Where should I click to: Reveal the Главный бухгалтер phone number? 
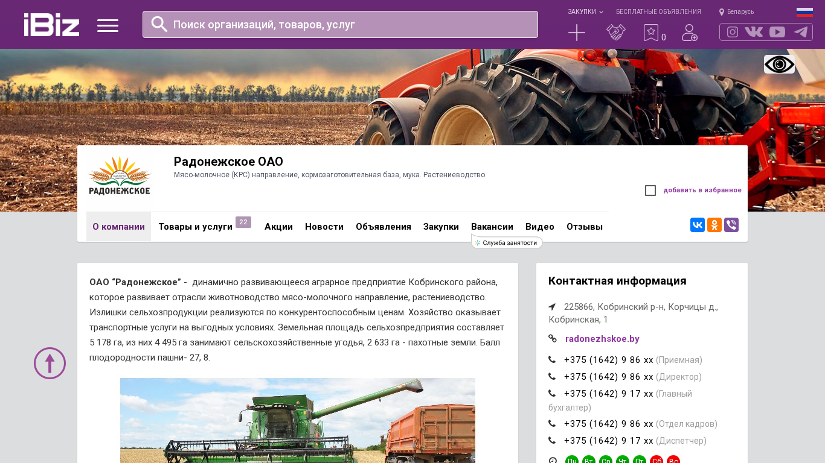click(x=609, y=394)
